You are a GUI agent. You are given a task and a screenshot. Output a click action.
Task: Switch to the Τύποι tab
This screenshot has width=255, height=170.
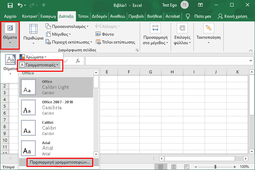pos(83,16)
